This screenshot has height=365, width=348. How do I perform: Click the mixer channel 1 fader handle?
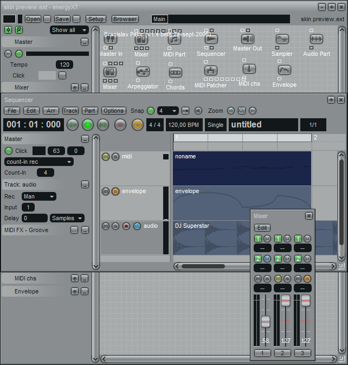click(x=266, y=322)
